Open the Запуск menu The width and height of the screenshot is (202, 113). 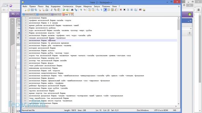point(97,6)
